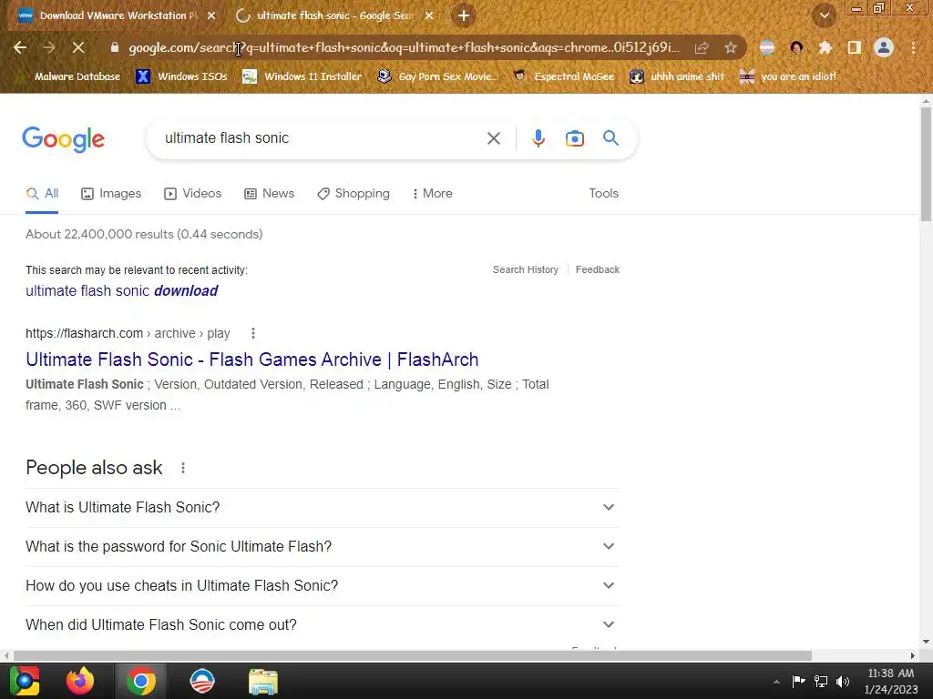Open Tools search options

(x=603, y=194)
